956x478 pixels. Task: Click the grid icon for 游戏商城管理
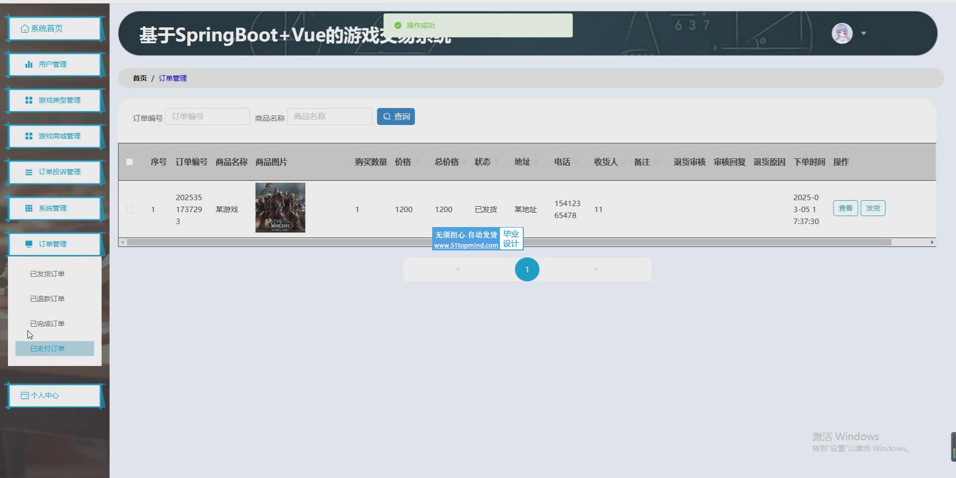click(29, 136)
